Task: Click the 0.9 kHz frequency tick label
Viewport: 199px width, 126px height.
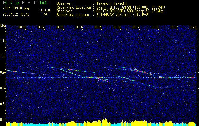Action: pyautogui.click(x=3, y=72)
